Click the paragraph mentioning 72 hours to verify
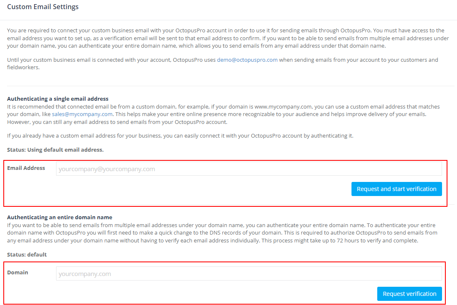Image resolution: width=457 pixels, height=305 pixels. point(222,233)
